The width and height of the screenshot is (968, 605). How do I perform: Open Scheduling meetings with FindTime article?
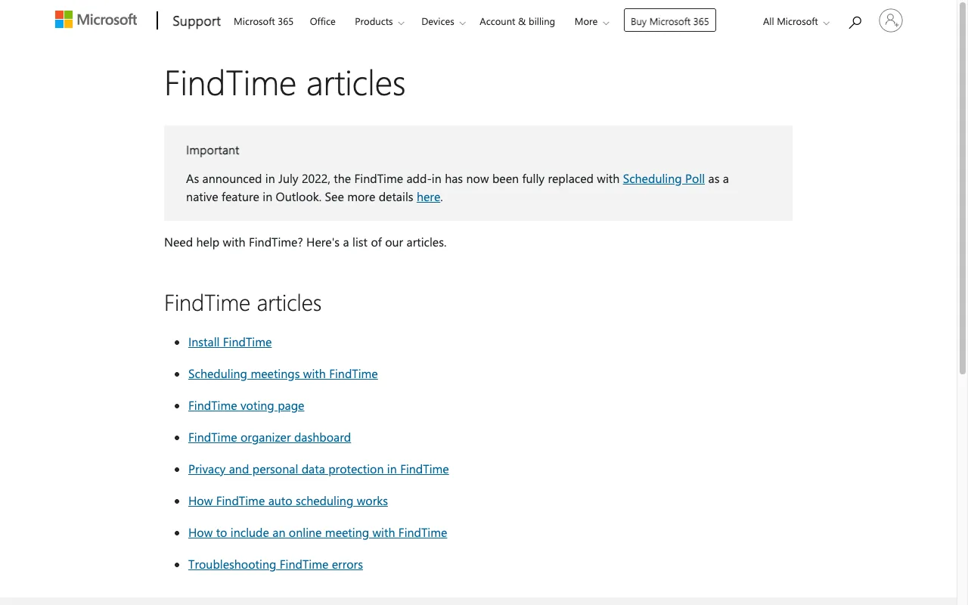point(283,374)
